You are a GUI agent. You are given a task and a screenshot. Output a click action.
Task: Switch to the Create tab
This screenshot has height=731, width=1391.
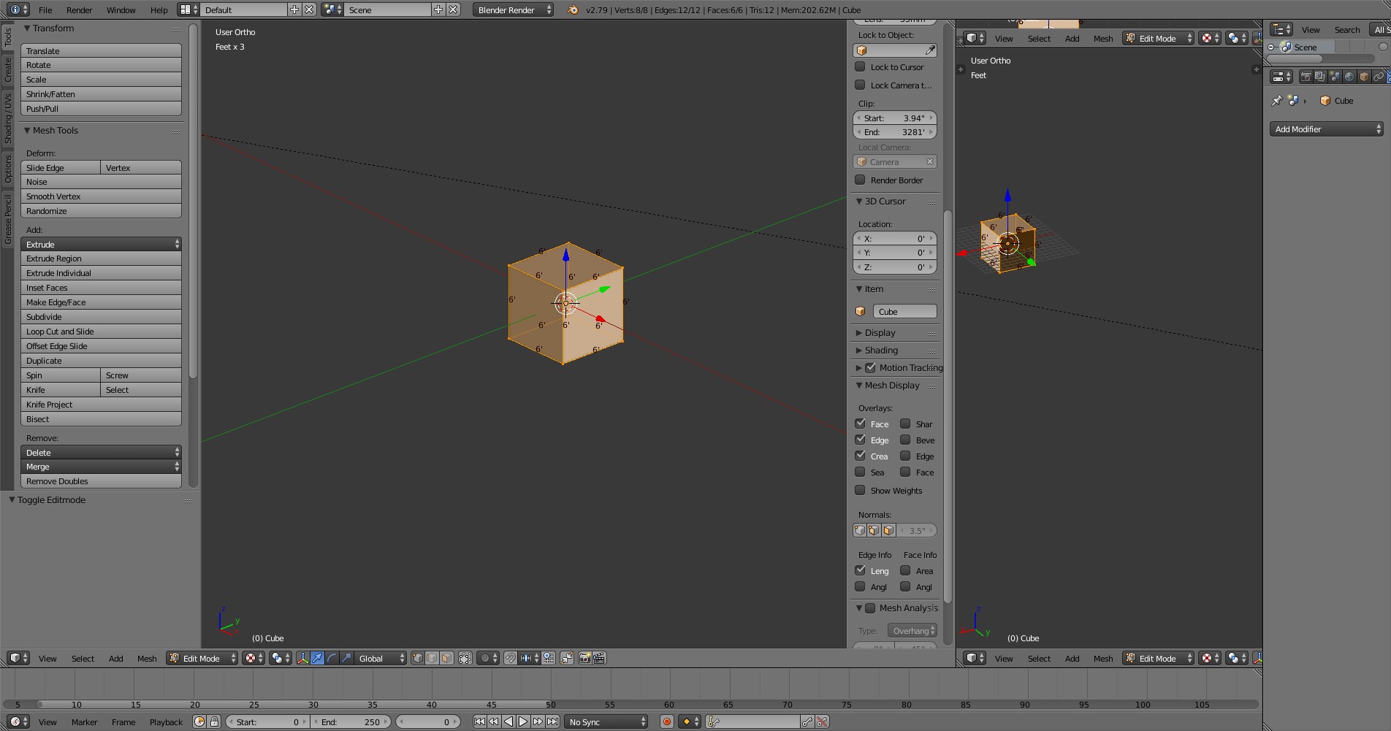[8, 69]
